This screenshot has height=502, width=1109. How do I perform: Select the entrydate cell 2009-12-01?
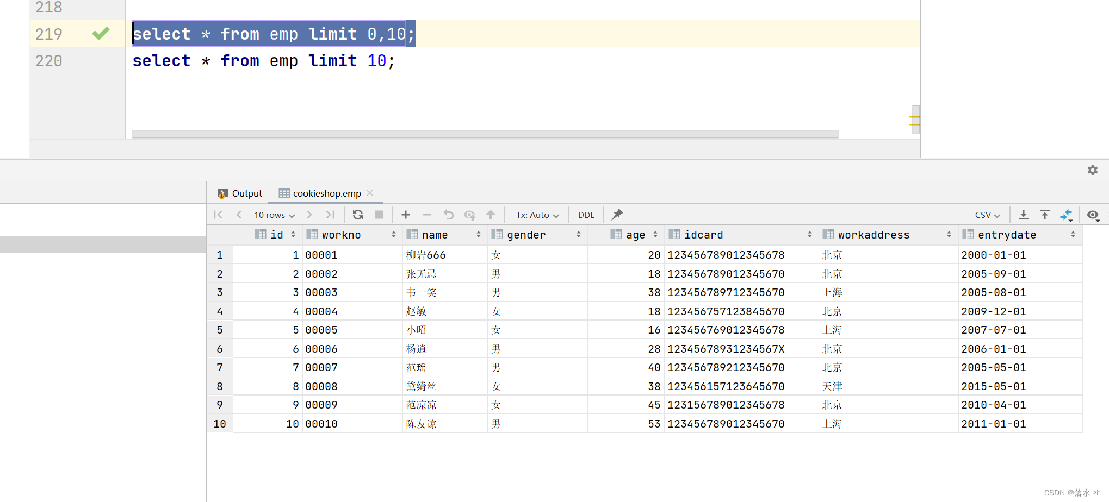pos(1019,311)
